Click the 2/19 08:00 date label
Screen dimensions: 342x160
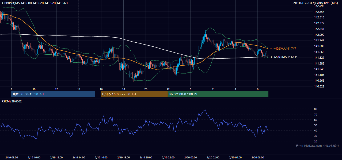click(12, 158)
